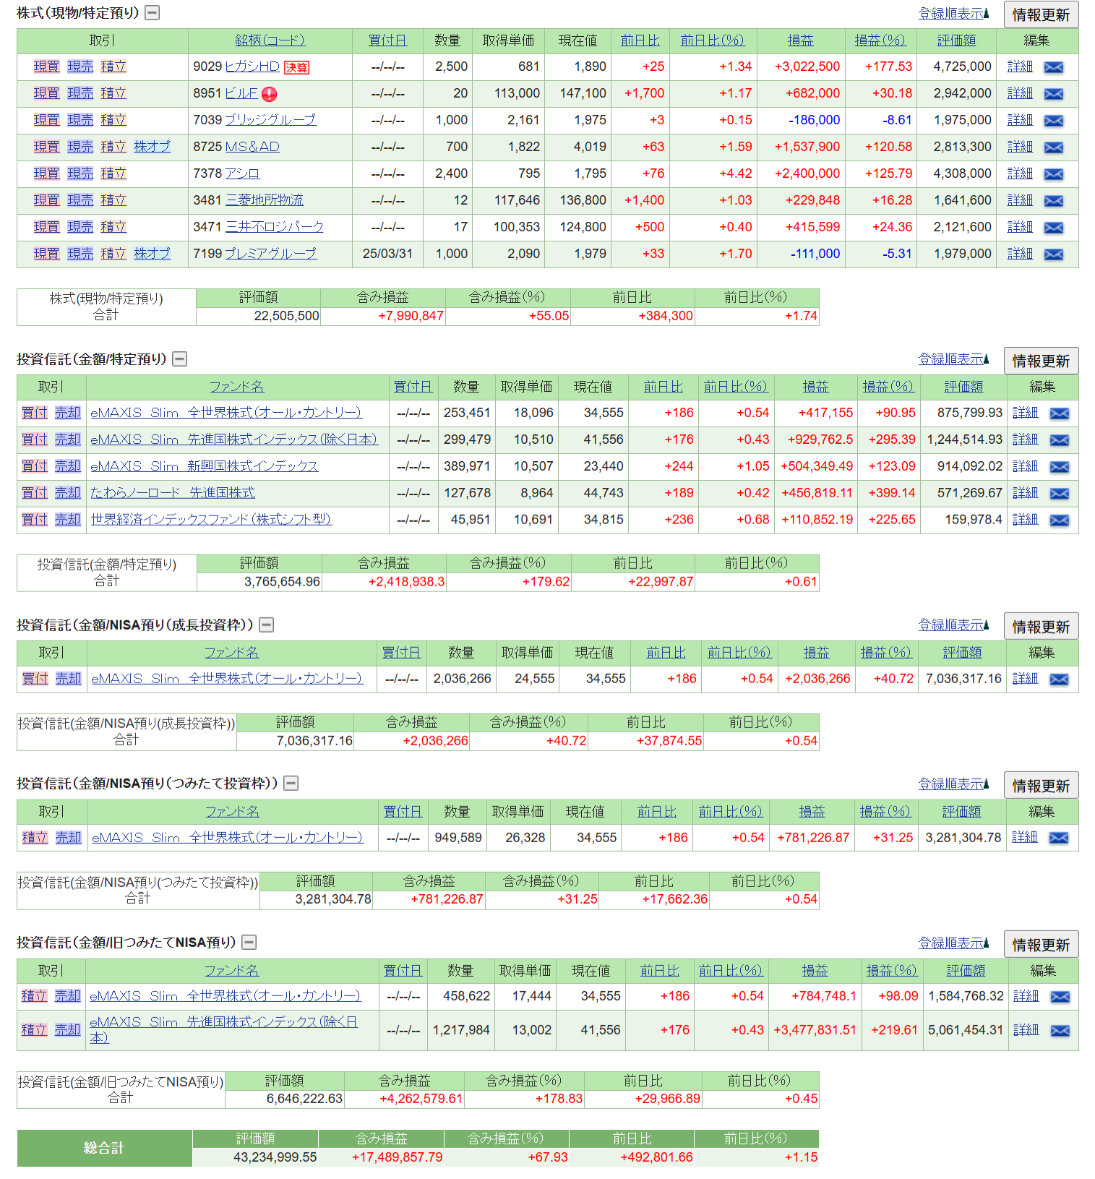Sort stocks by 損益(%) column header

click(x=879, y=40)
